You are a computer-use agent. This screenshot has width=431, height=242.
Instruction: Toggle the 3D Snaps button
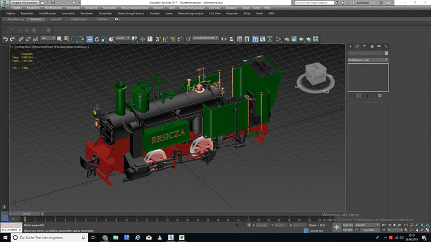pos(158,39)
